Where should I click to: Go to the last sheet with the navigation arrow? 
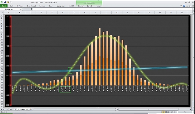(7, 109)
